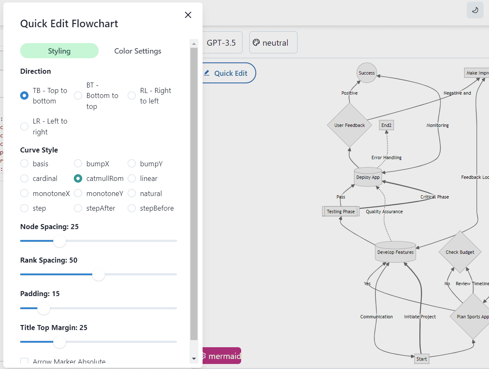
Task: Click the palette icon on the neutral chip
Action: pos(256,42)
